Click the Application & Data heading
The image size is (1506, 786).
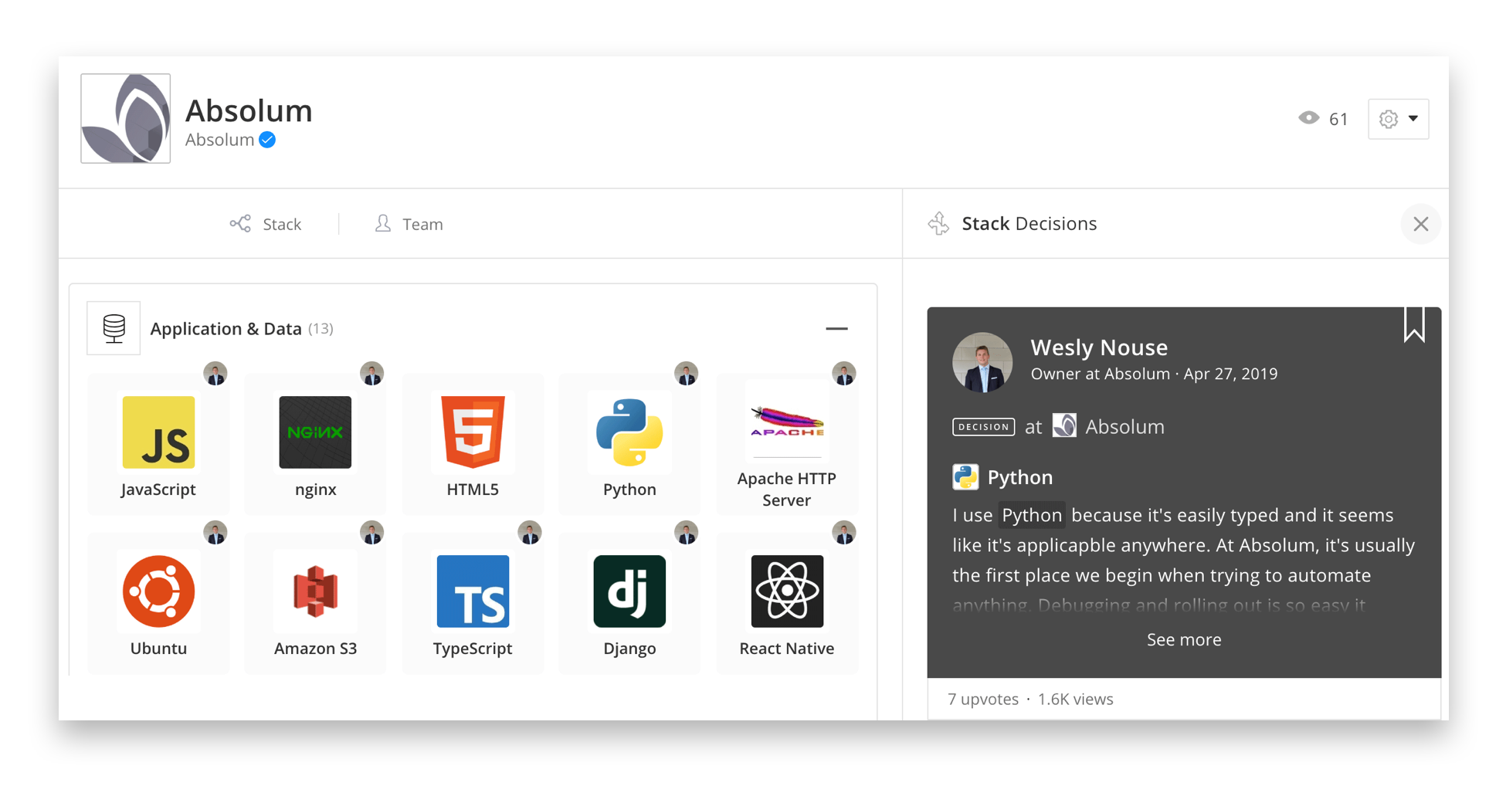point(226,329)
